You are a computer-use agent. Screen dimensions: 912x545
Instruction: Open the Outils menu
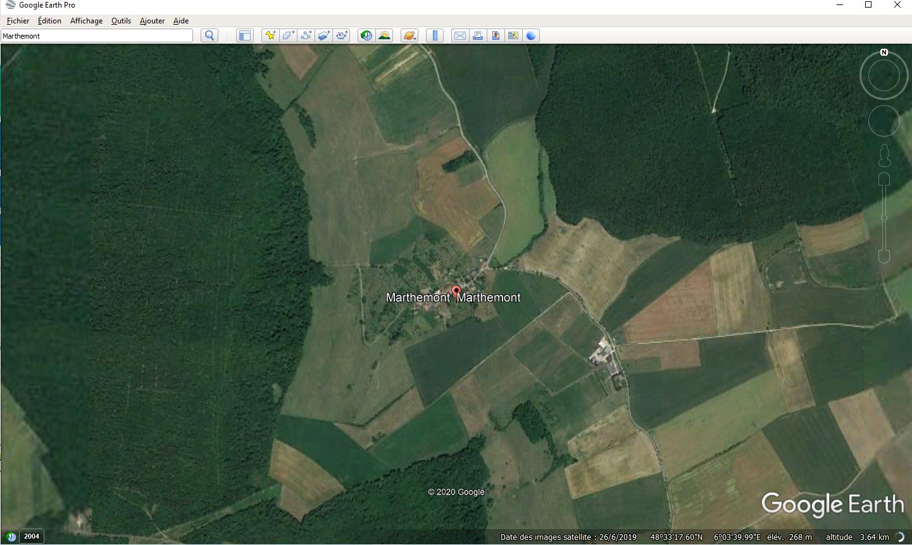coord(121,21)
